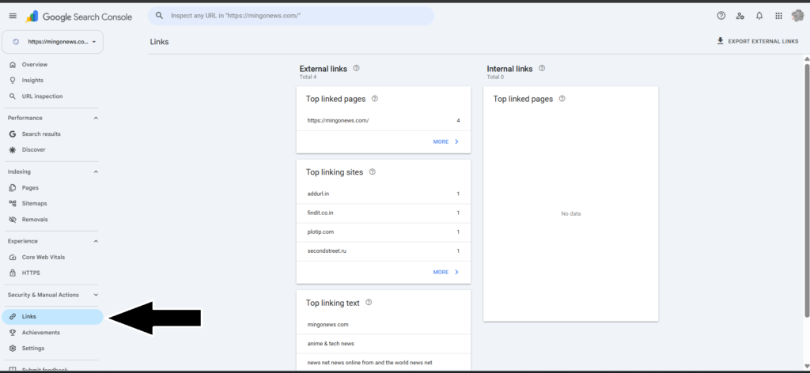Viewport: 810px width, 373px height.
Task: Click help icon next to Top linking sites
Action: coord(373,171)
